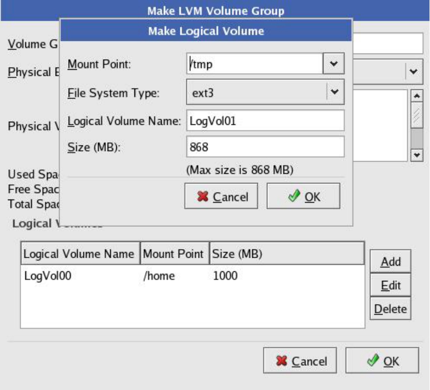Click OK in Make LVM Volume Group

click(x=382, y=361)
